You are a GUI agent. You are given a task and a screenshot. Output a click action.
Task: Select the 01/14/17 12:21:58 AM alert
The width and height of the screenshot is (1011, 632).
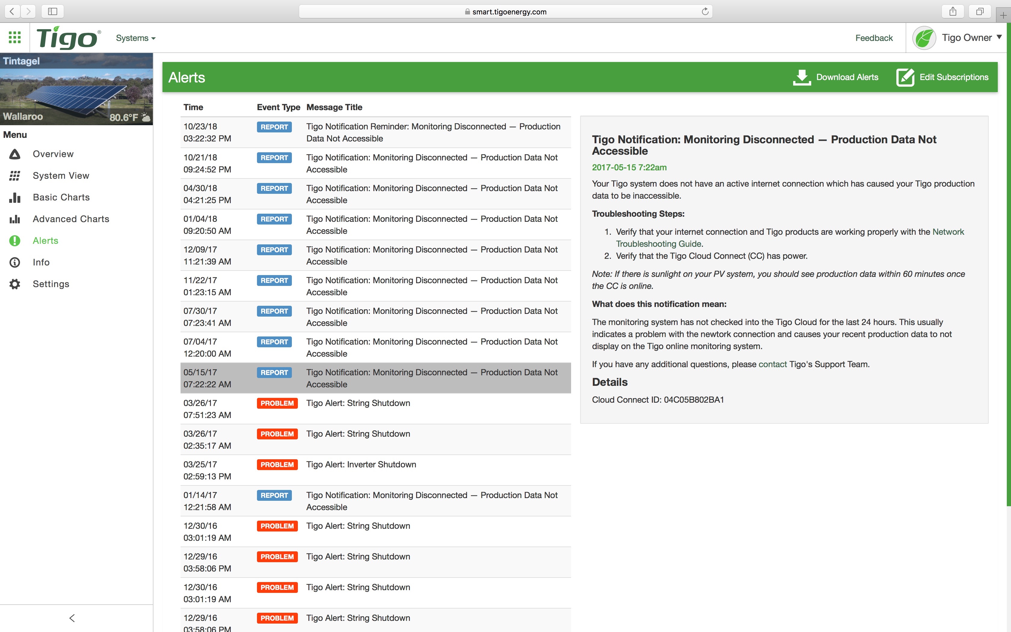(376, 501)
